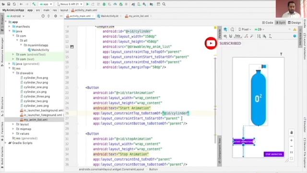307x173 pixels.
Task: Click the project panel gear settings icon
Action: click(56, 16)
